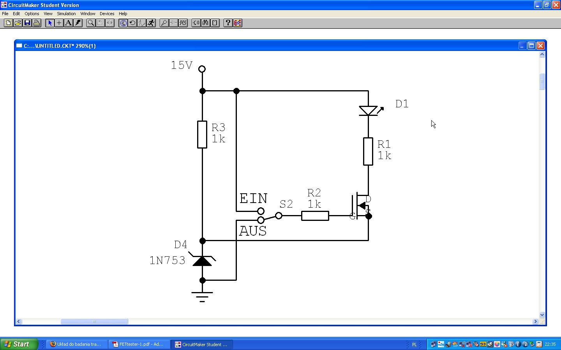Open the Edit menu
This screenshot has width=561, height=350.
[16, 14]
